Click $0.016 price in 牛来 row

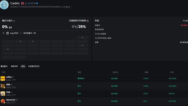(172, 94)
